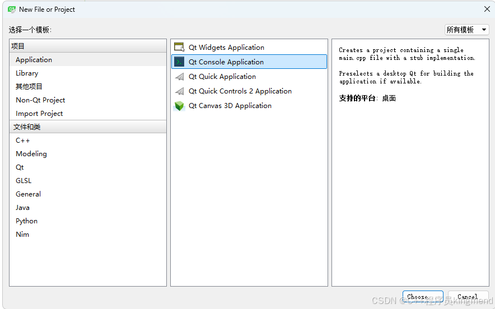Open the Import Project category
The height and width of the screenshot is (309, 495).
click(39, 114)
